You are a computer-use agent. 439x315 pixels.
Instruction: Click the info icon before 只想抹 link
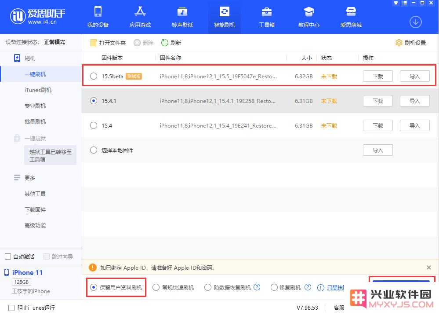click(320, 288)
